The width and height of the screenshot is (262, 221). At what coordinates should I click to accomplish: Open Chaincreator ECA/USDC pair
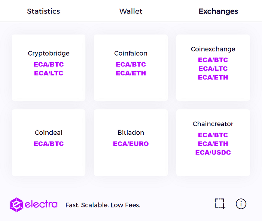(x=213, y=152)
